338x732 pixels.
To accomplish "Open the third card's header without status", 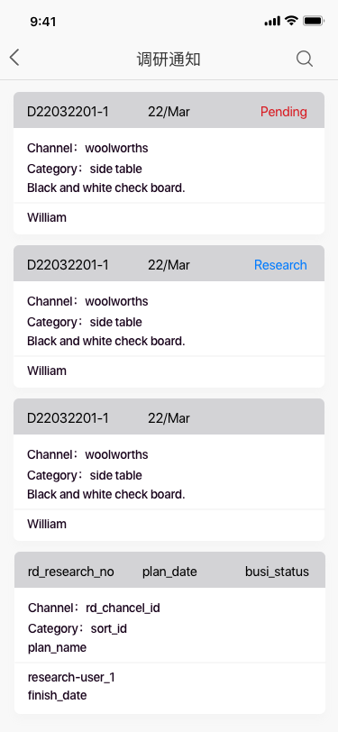I will coord(169,416).
